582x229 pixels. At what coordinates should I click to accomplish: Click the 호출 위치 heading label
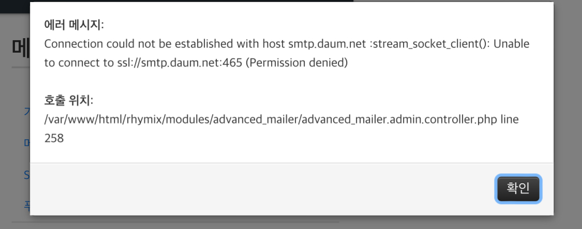(68, 100)
